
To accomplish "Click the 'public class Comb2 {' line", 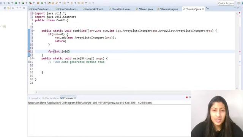I will [51, 20].
